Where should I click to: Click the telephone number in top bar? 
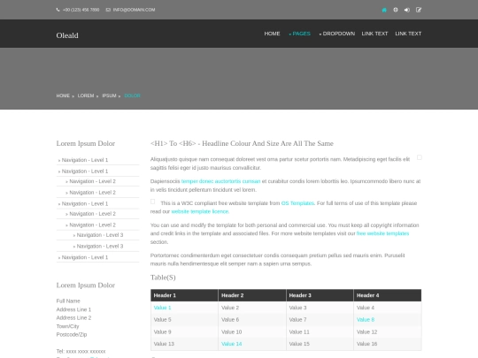pyautogui.click(x=81, y=10)
